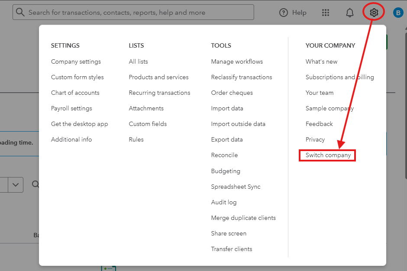Click the search magnifier icon
This screenshot has width=407, height=271.
point(20,12)
